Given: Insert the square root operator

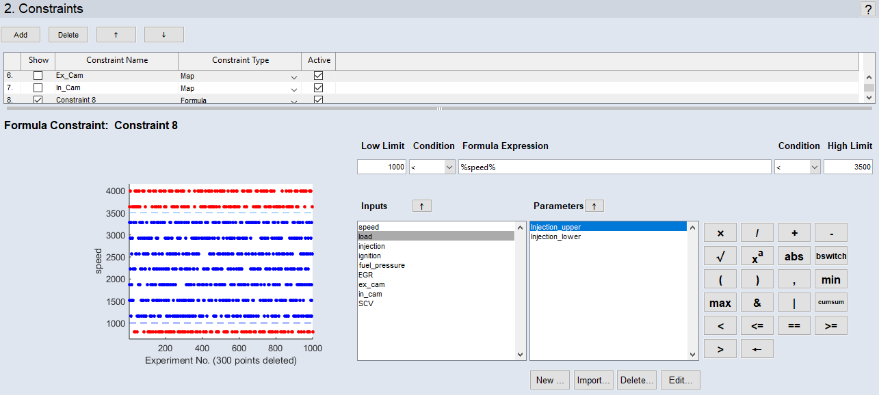Looking at the screenshot, I should [720, 256].
